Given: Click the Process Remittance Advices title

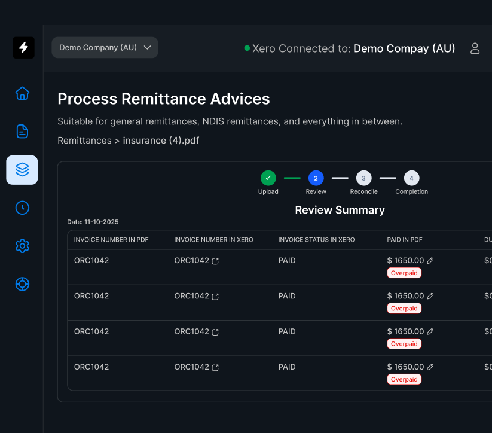Looking at the screenshot, I should coord(163,99).
